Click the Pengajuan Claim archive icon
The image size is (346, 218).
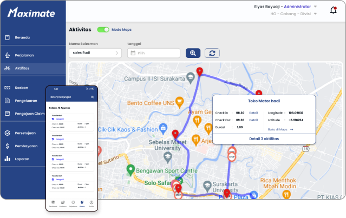click(x=7, y=114)
